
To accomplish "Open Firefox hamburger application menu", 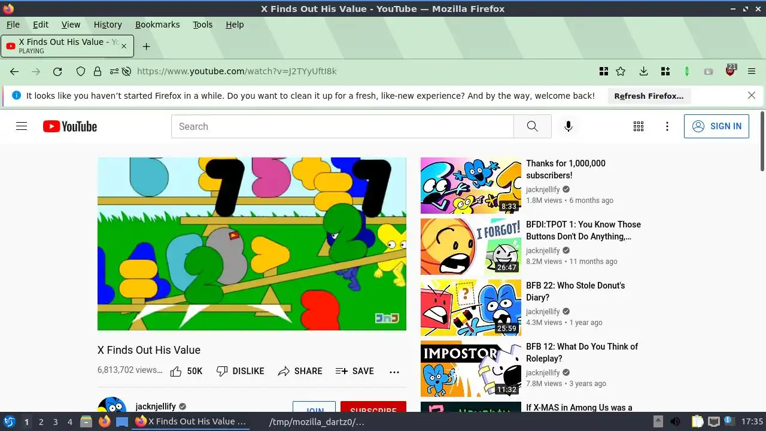I will click(x=752, y=71).
